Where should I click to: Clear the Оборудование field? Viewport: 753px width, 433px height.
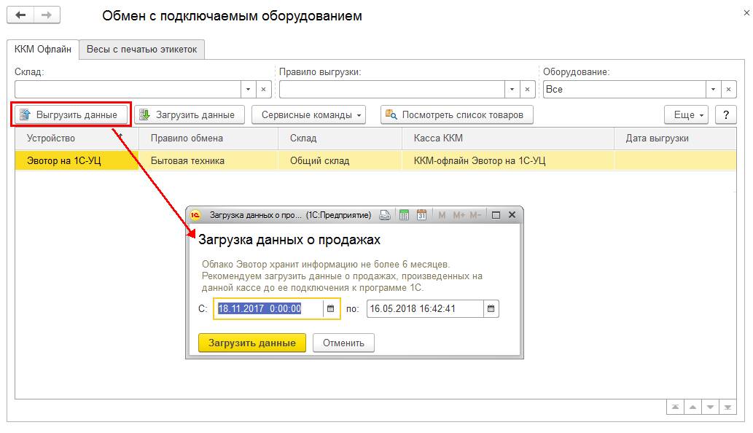click(728, 89)
